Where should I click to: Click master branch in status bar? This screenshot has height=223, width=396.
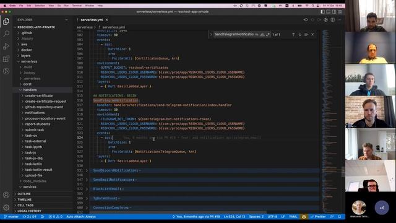pyautogui.click(x=11, y=217)
